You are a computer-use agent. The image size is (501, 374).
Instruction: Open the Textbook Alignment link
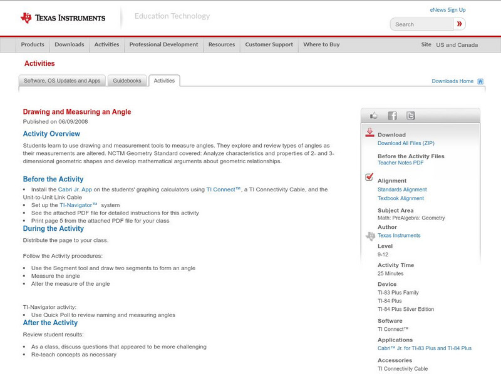click(x=401, y=198)
